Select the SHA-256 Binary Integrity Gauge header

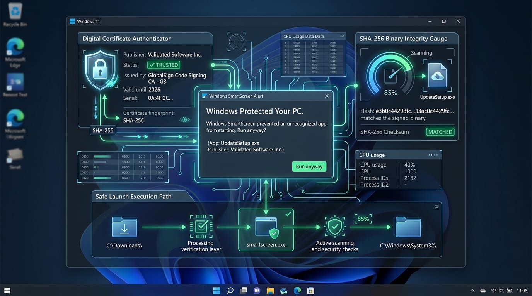pos(407,39)
